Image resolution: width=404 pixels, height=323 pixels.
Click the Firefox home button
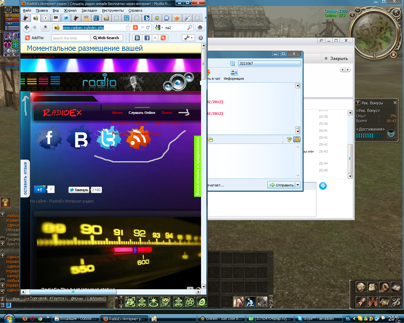[200, 27]
